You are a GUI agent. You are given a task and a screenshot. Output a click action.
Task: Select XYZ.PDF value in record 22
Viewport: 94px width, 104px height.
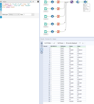(81, 87)
